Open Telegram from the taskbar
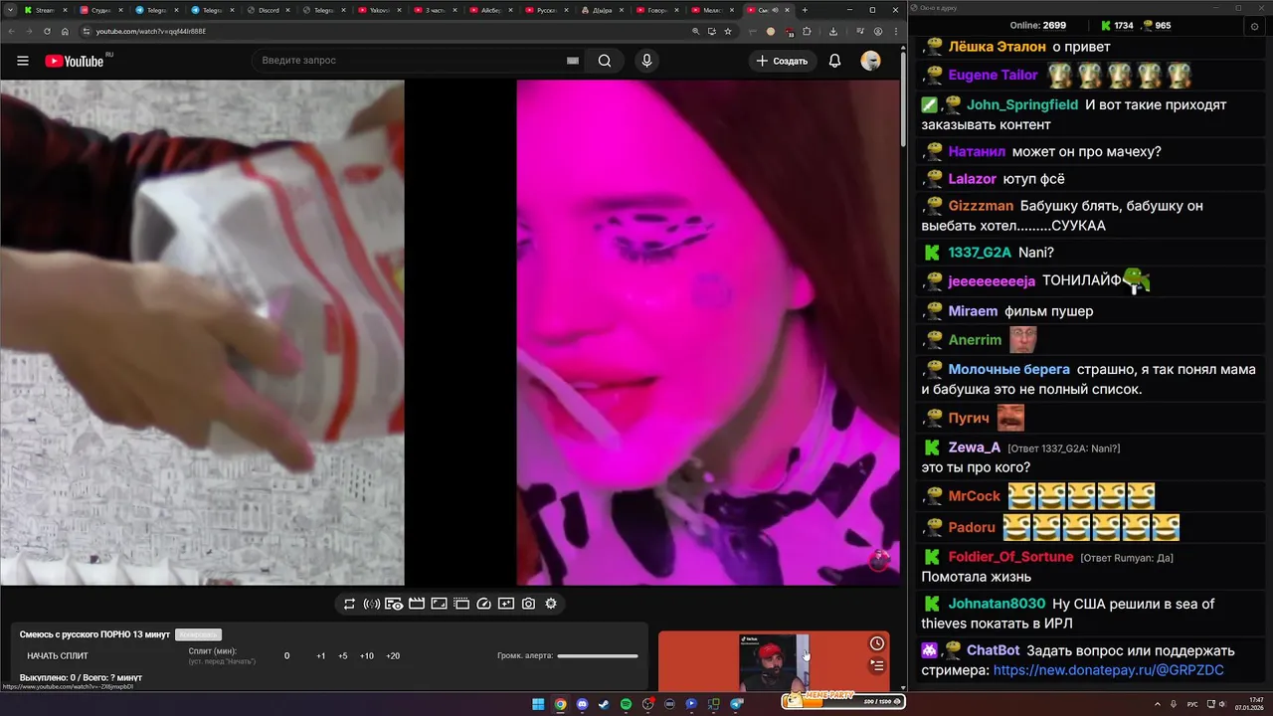The width and height of the screenshot is (1273, 716). click(737, 704)
